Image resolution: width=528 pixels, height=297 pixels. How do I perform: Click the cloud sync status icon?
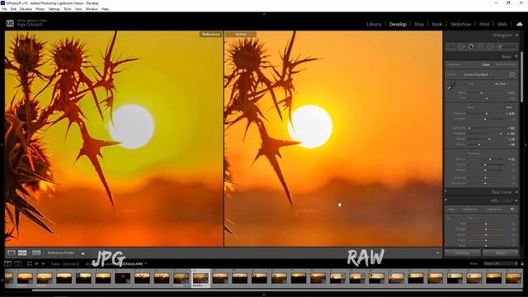(x=520, y=24)
